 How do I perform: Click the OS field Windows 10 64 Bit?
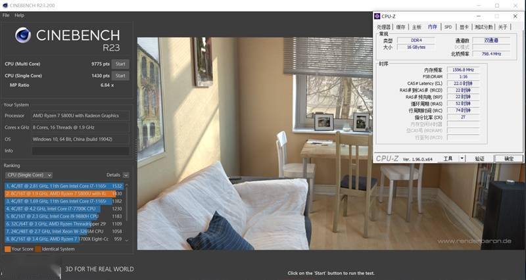click(80, 139)
